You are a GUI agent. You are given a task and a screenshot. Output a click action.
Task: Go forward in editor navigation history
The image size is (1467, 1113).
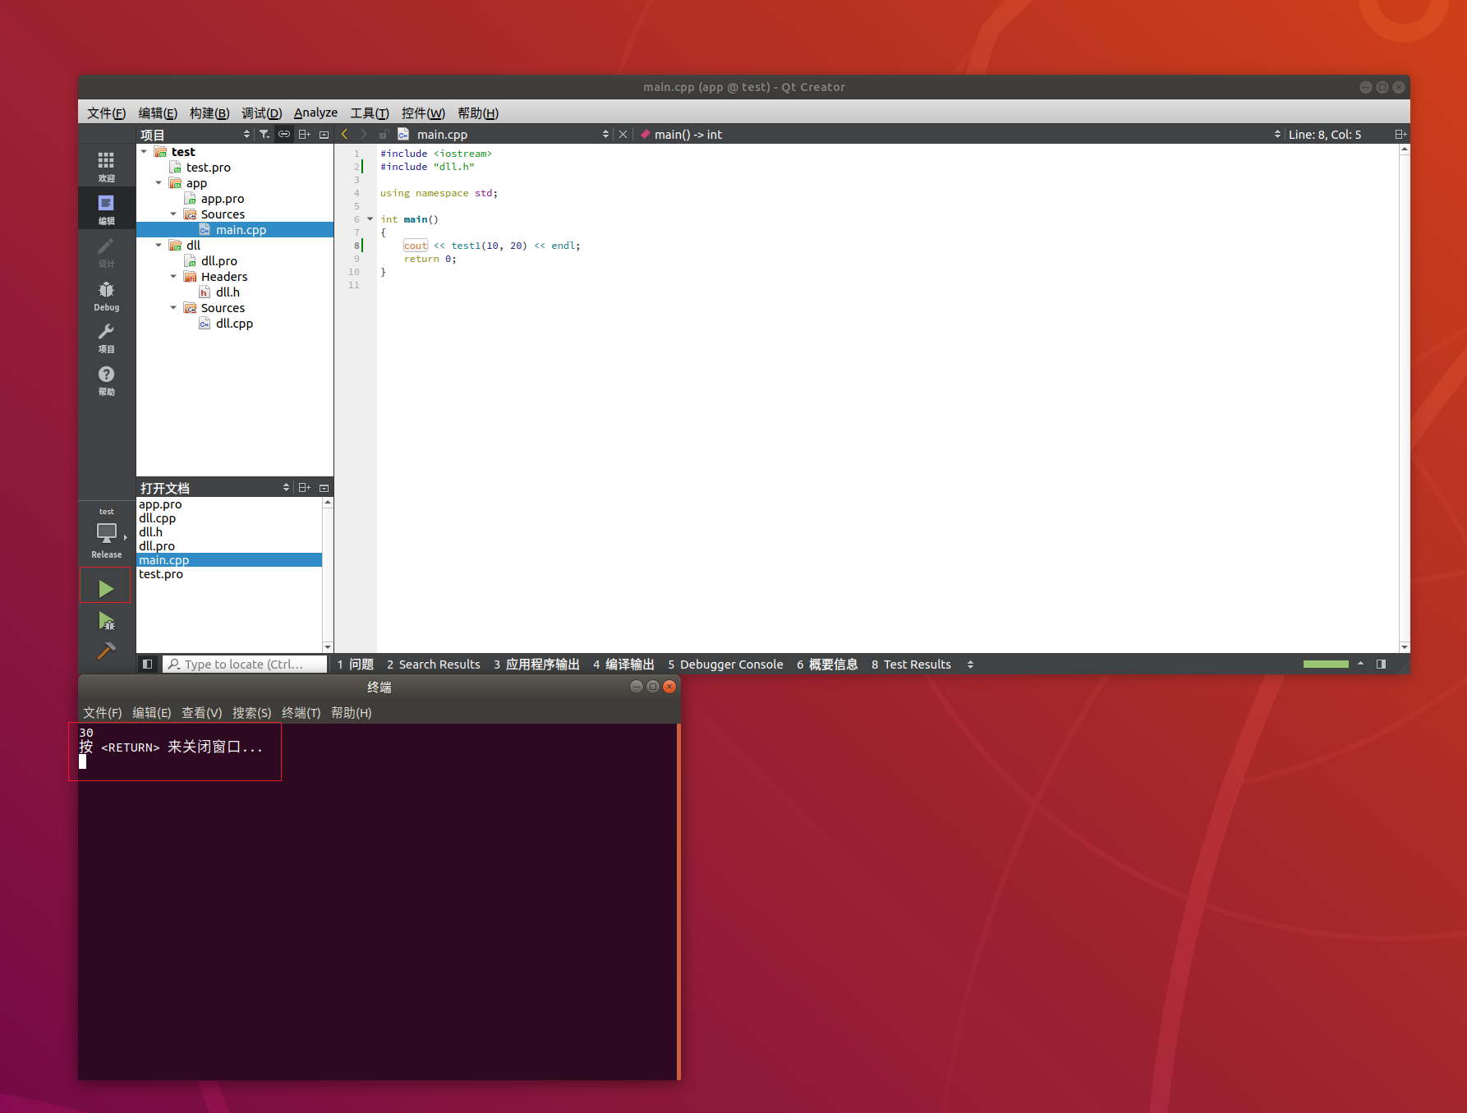pyautogui.click(x=364, y=134)
